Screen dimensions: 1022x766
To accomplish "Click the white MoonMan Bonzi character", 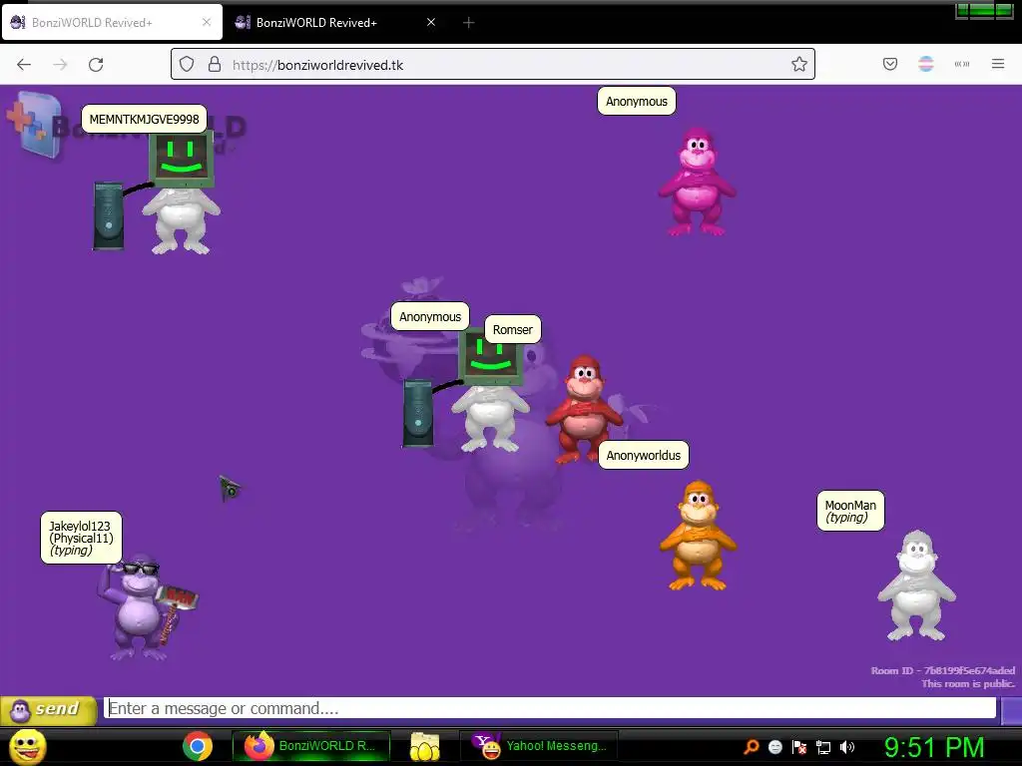I will pyautogui.click(x=916, y=584).
